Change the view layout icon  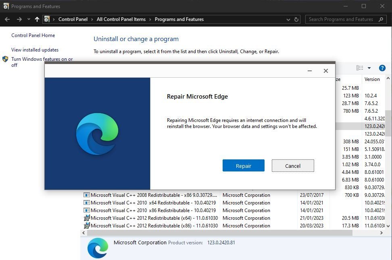[x=360, y=68]
